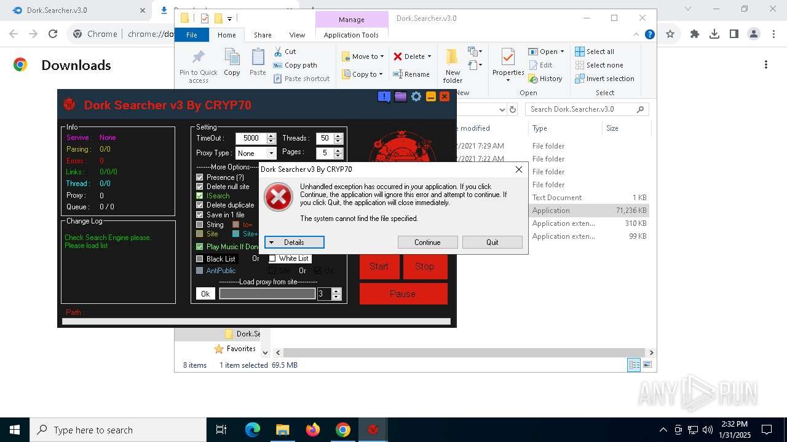Open Microsoft Edge from taskbar
Image resolution: width=787 pixels, height=442 pixels.
253,430
